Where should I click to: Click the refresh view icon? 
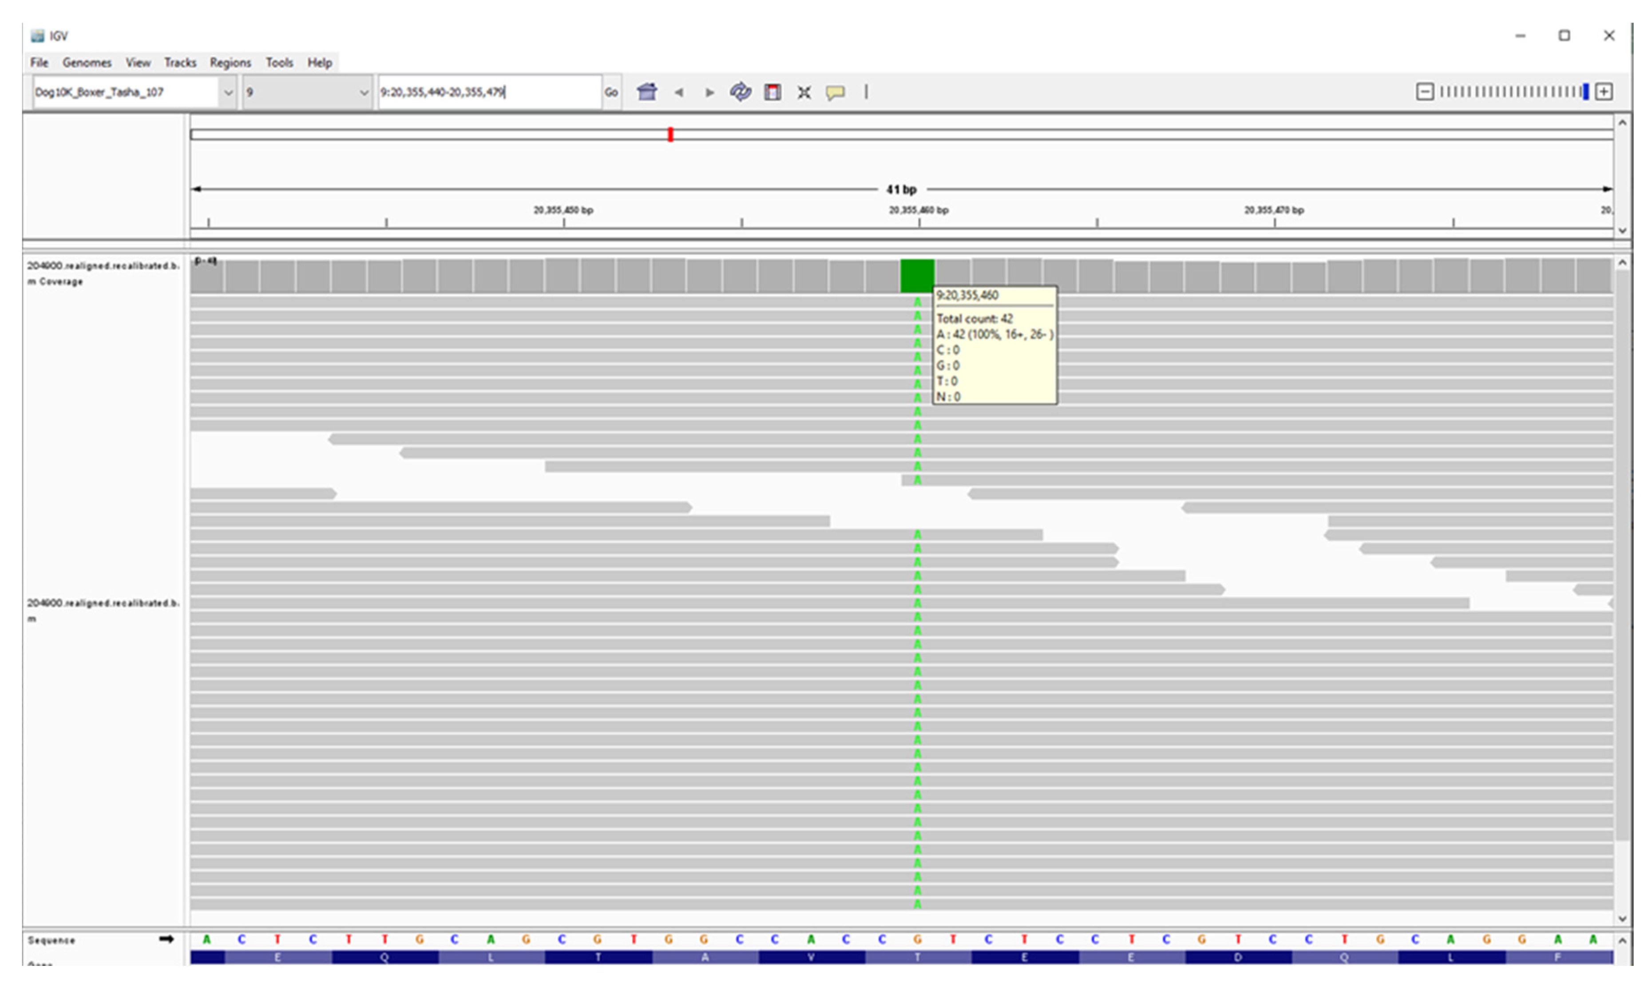pyautogui.click(x=741, y=91)
